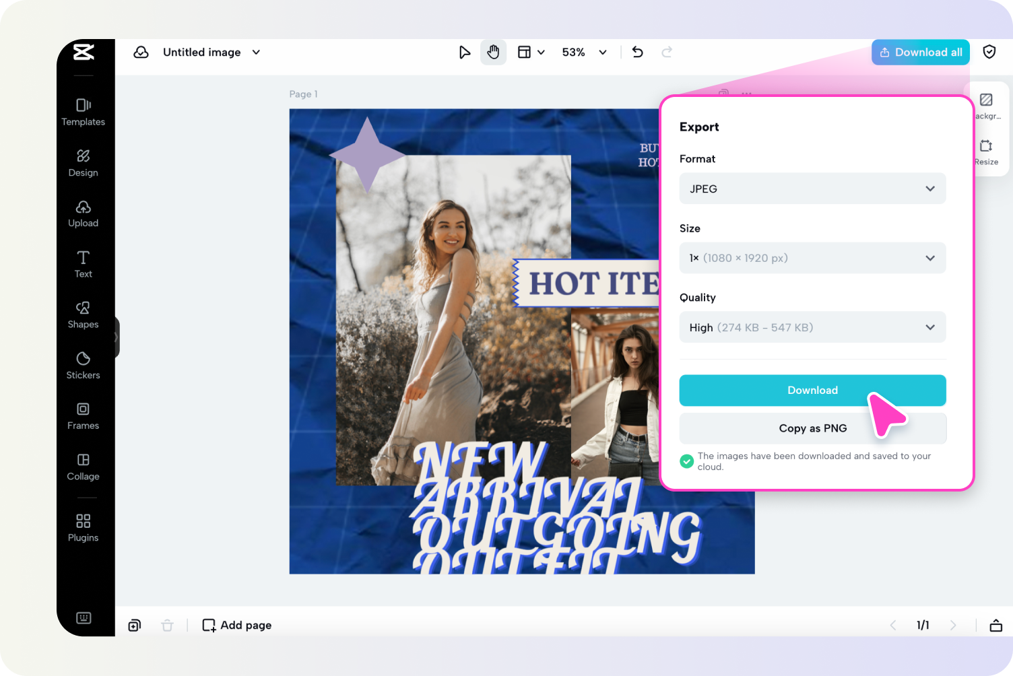The width and height of the screenshot is (1013, 676).
Task: Click the Download all button
Action: 920,52
